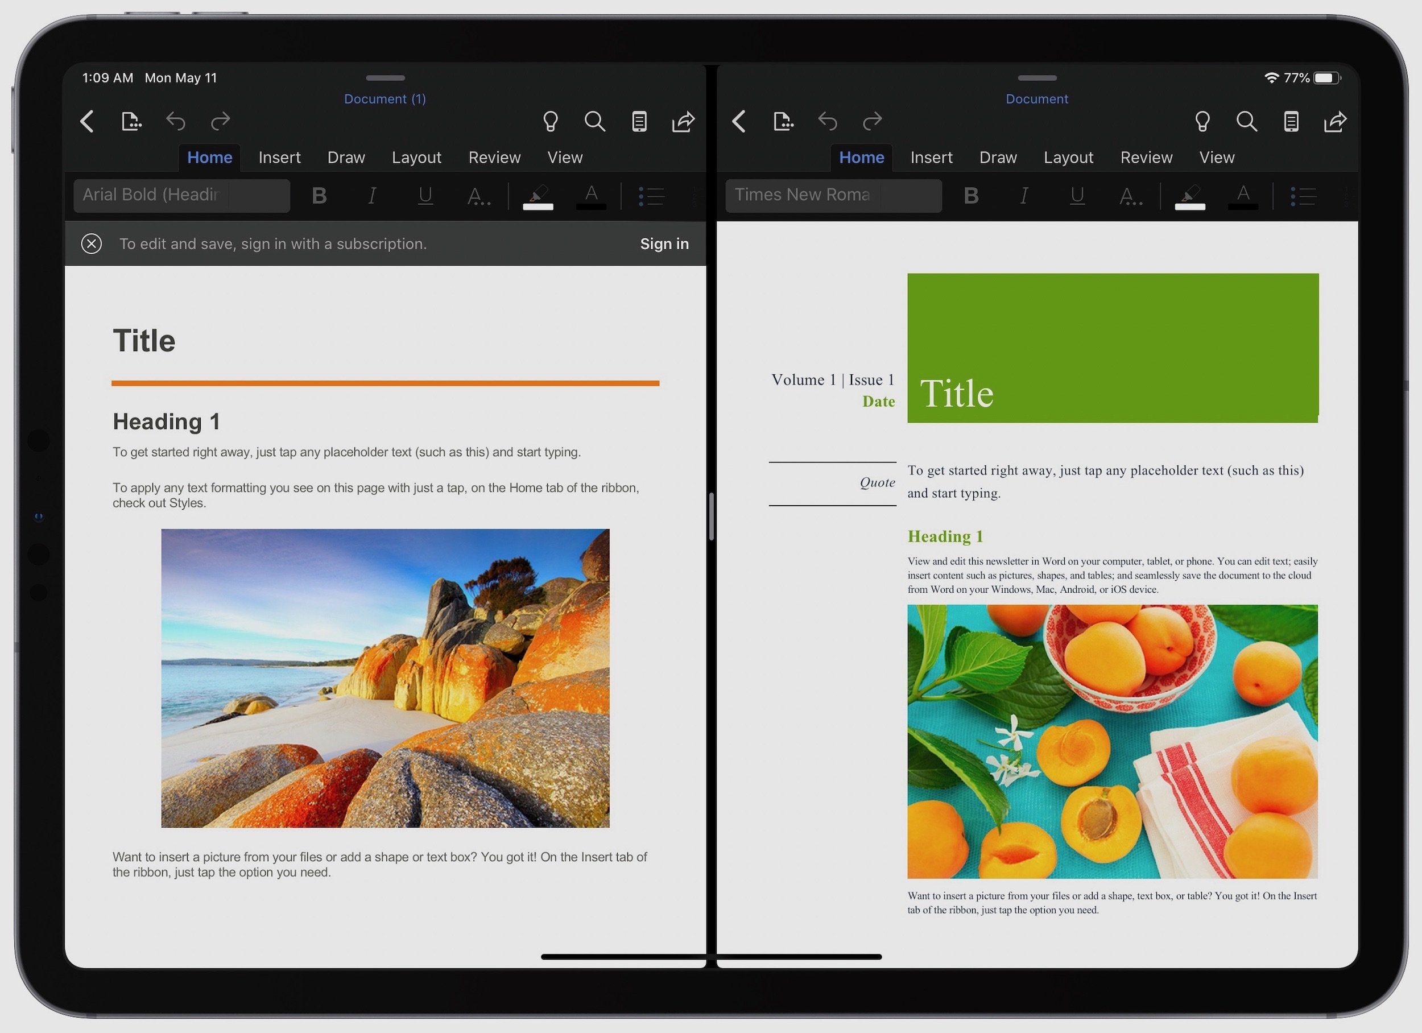Toggle Bold formatting in left ribbon
The height and width of the screenshot is (1033, 1422).
tap(319, 196)
